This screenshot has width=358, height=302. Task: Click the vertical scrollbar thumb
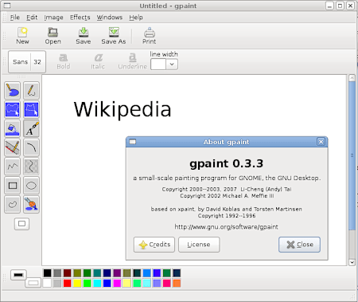(352, 155)
